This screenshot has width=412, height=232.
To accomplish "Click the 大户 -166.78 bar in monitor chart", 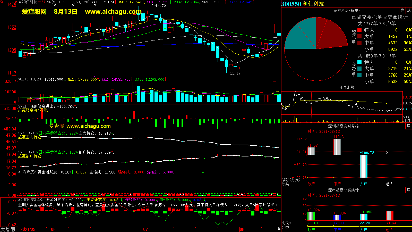I will [363, 166].
